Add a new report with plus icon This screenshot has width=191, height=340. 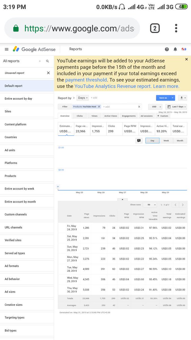(x=40, y=61)
